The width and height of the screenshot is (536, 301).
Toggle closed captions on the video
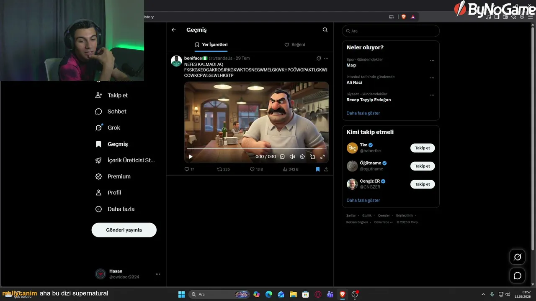282,157
